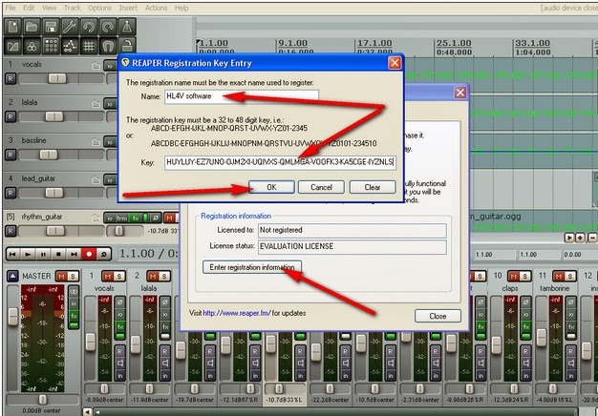Click the claps volume fader in the mixer

496,345
